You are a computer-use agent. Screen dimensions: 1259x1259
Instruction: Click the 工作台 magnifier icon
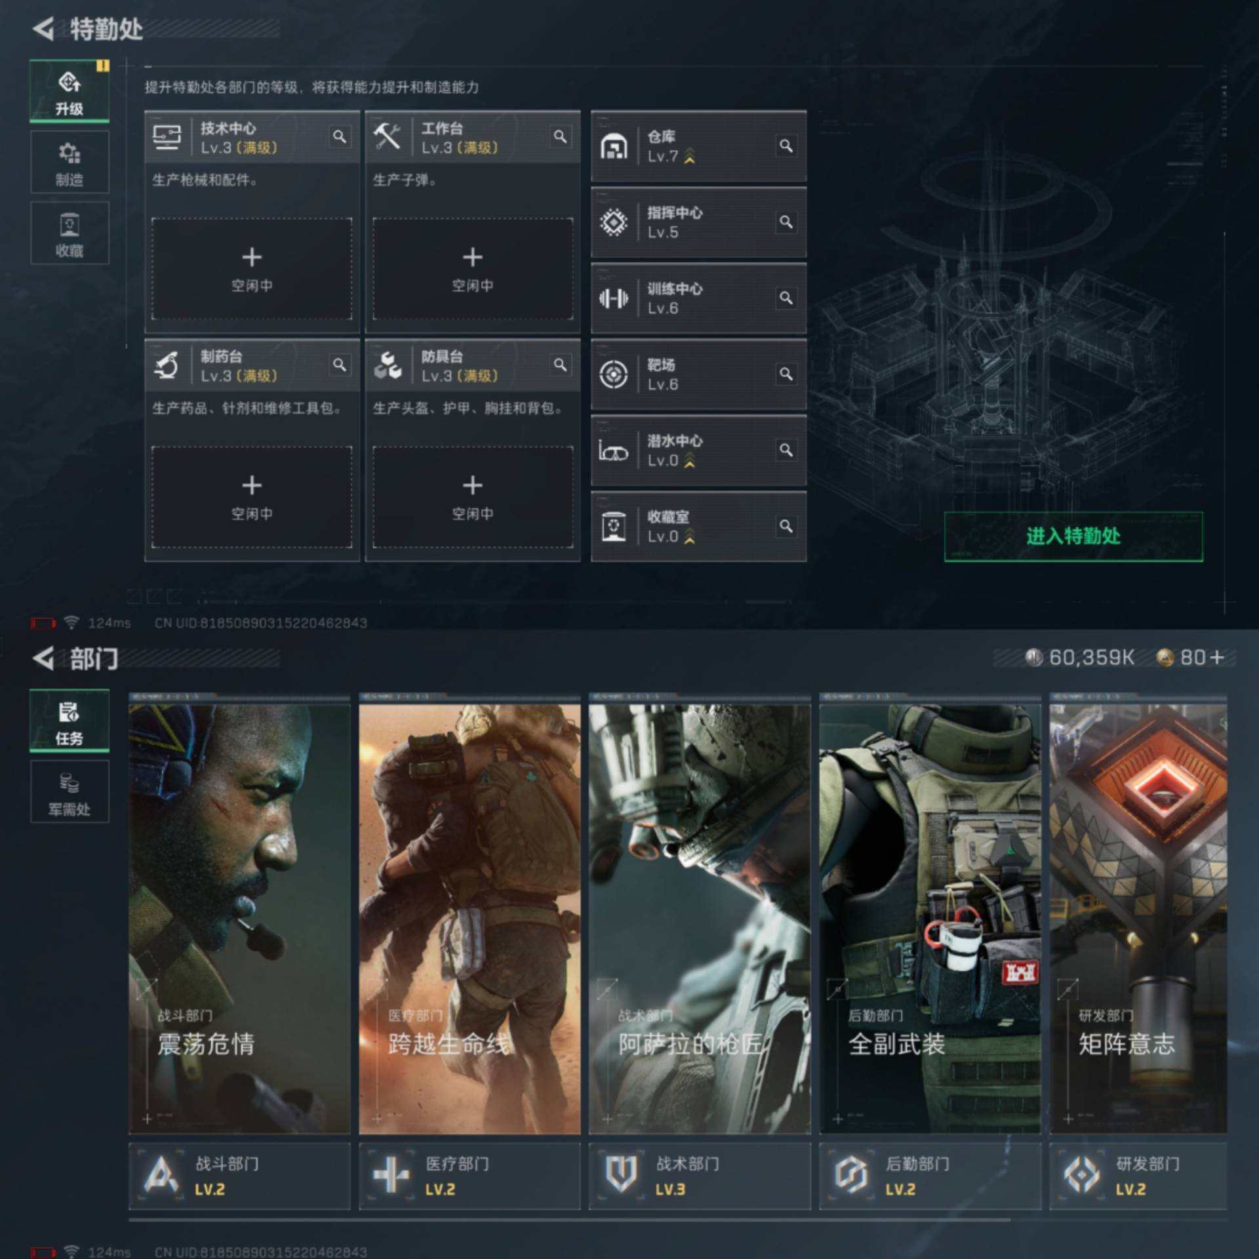[560, 136]
